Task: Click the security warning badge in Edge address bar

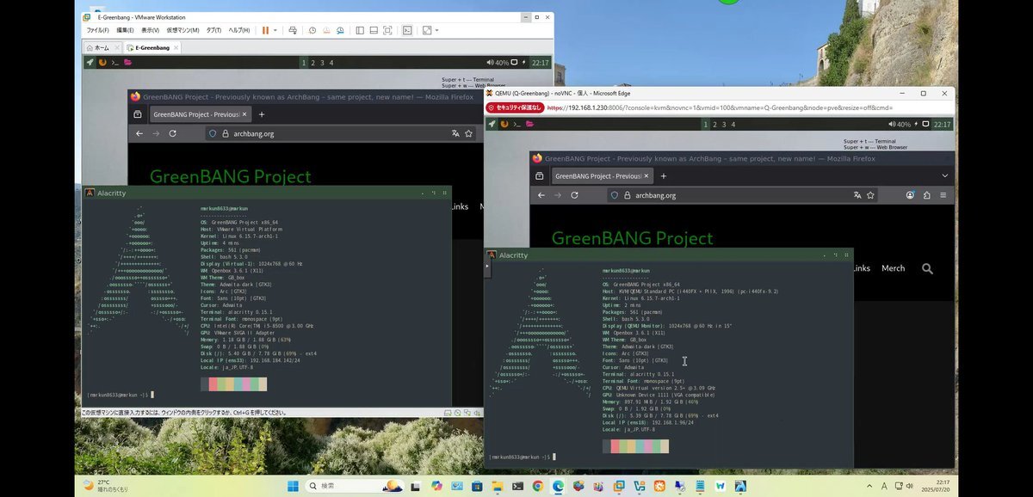Action: click(515, 107)
